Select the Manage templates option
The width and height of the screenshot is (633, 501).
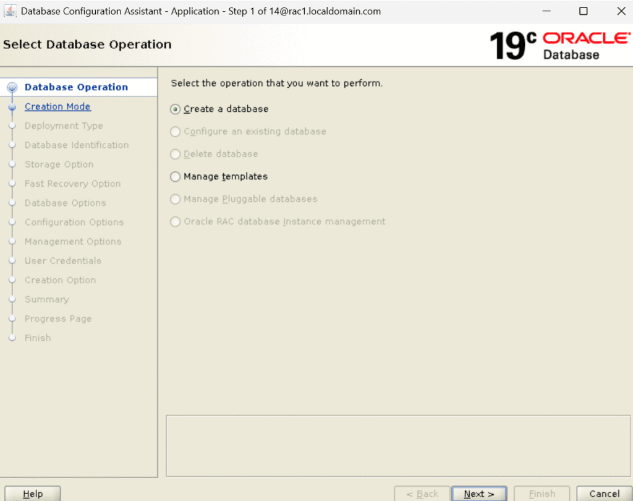tap(176, 177)
